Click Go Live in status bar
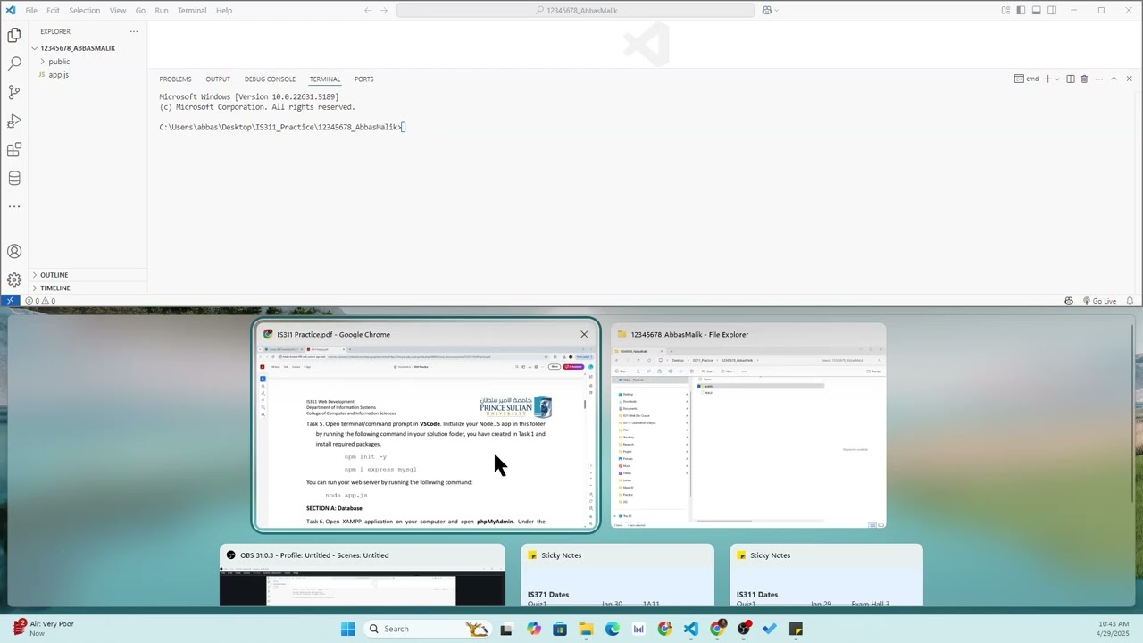 tap(1099, 301)
